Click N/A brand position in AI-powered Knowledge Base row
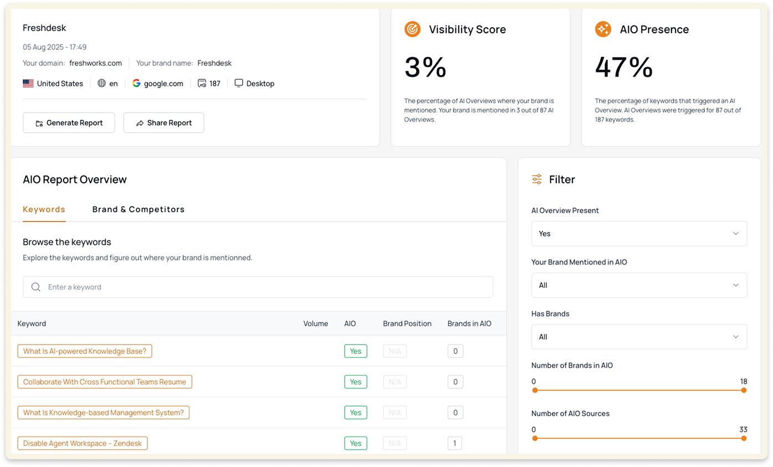 point(395,351)
